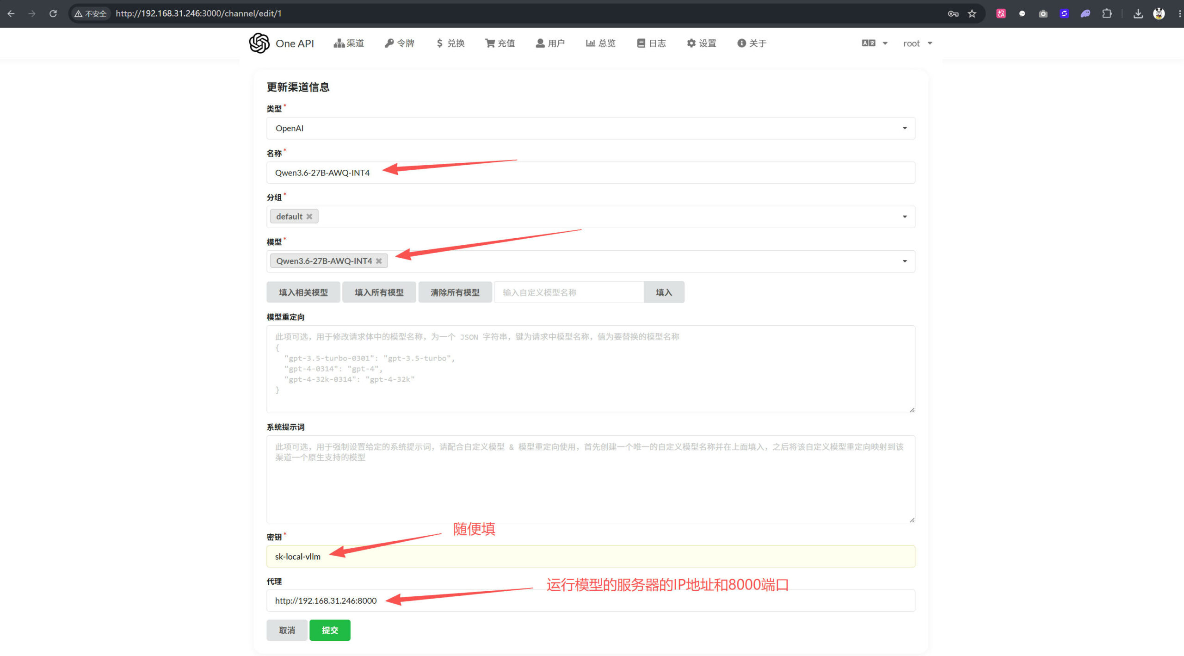Click the 填入 add custom model button
Image resolution: width=1184 pixels, height=656 pixels.
coord(664,292)
